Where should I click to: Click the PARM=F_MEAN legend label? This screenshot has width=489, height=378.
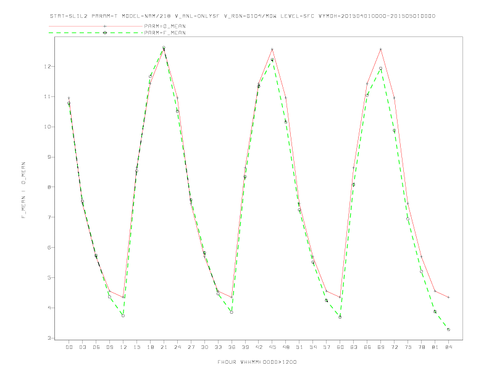165,33
